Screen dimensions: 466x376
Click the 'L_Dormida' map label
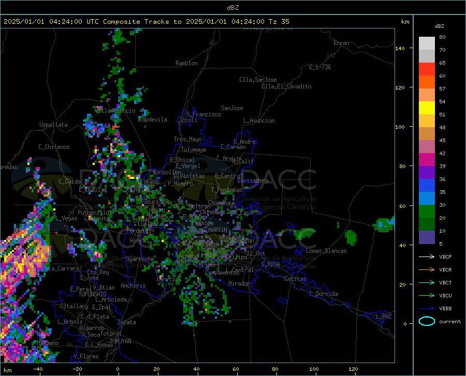(323, 294)
